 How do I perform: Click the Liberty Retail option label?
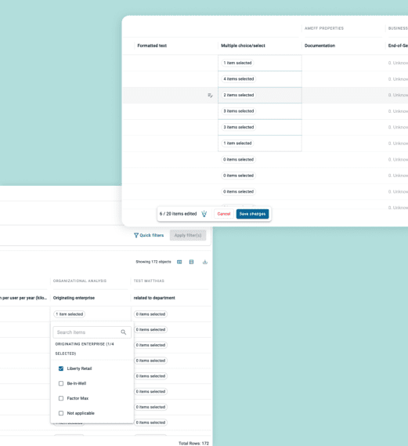pyautogui.click(x=79, y=368)
